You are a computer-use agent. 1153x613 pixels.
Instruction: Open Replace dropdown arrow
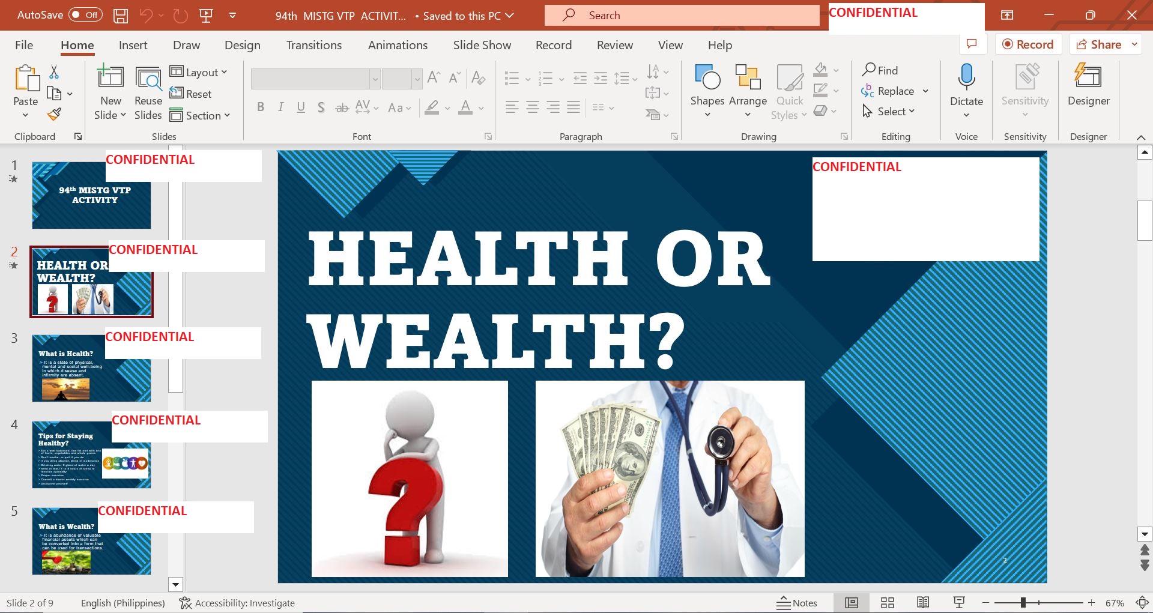point(925,91)
